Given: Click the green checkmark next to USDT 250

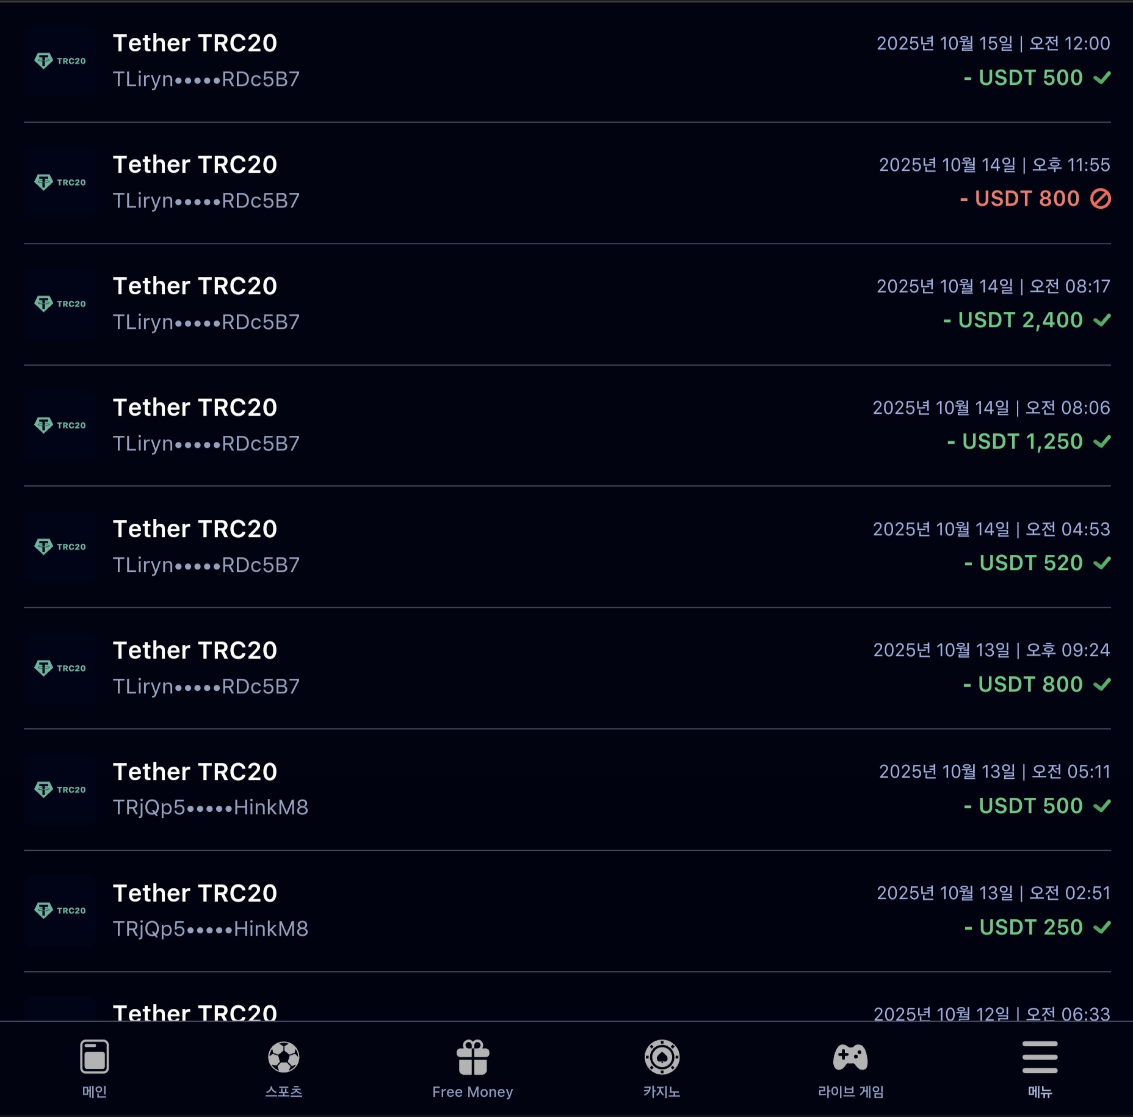Looking at the screenshot, I should tap(1102, 927).
